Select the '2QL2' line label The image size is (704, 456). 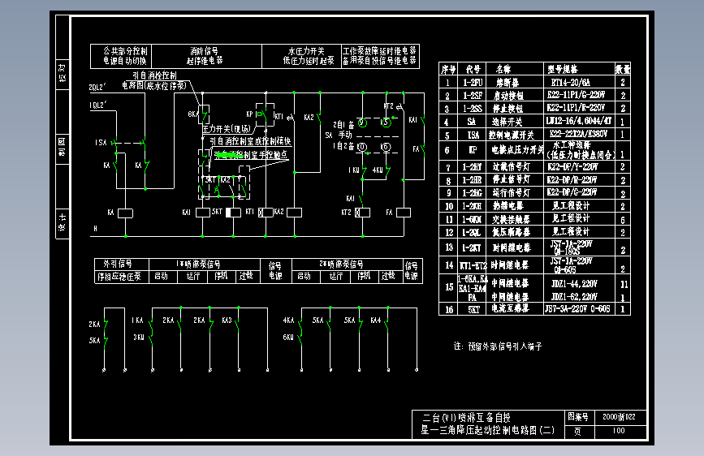(x=97, y=87)
